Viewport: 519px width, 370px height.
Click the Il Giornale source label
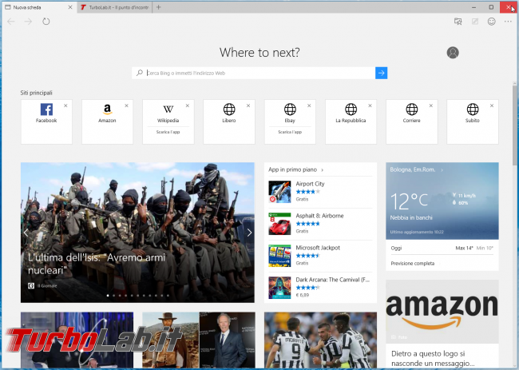(x=47, y=285)
